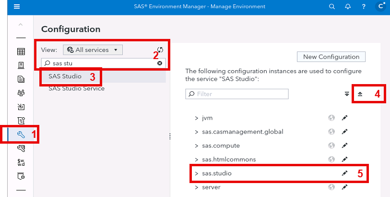Edit the sas.studio configuration pencil
The image size is (390, 197).
(x=344, y=173)
